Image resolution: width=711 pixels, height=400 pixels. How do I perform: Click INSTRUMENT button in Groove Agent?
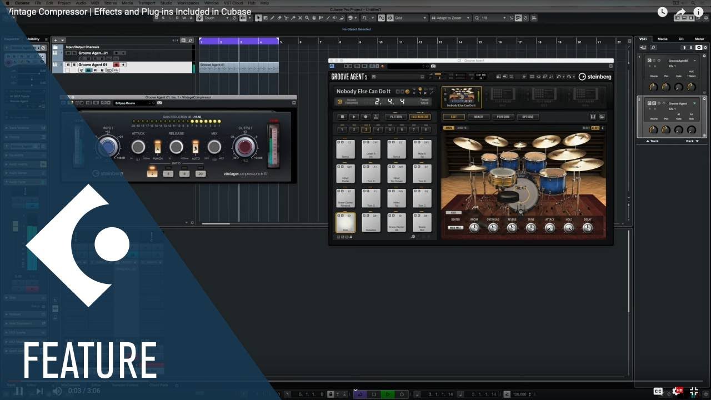420,117
